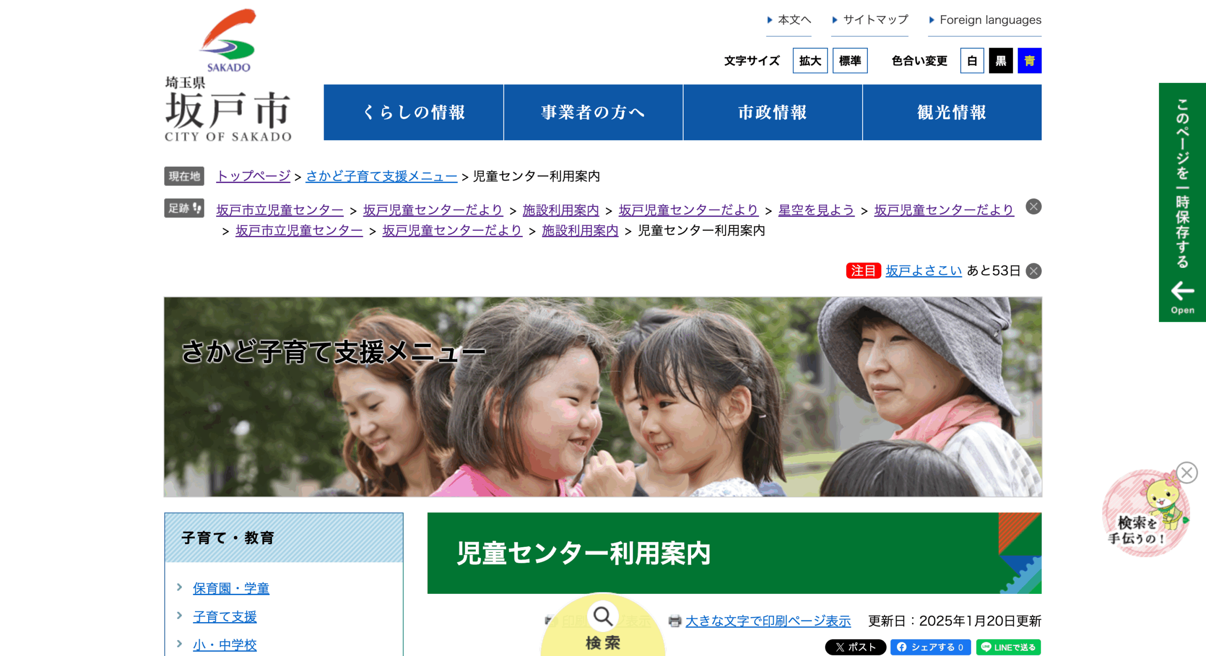Open くらしの情報 menu
Image resolution: width=1206 pixels, height=656 pixels.
click(414, 112)
